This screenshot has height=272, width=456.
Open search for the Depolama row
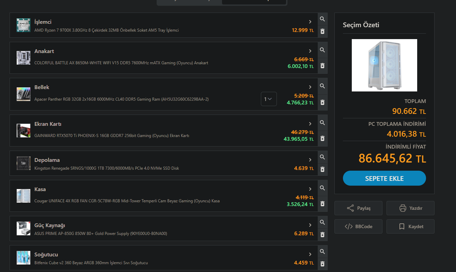coord(322,157)
